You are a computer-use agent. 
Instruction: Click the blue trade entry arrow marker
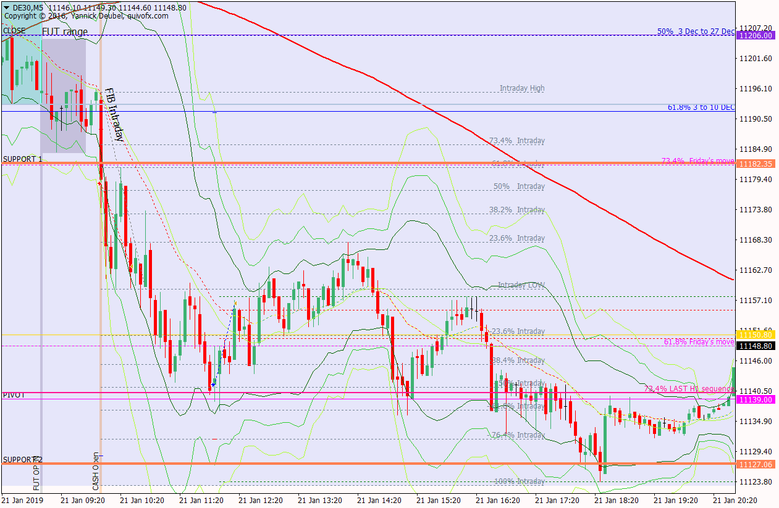point(213,385)
